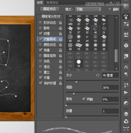Image resolution: width=131 pixels, height=133 pixels.
Task: Open the Styles fx panel icon
Action: tap(126, 56)
